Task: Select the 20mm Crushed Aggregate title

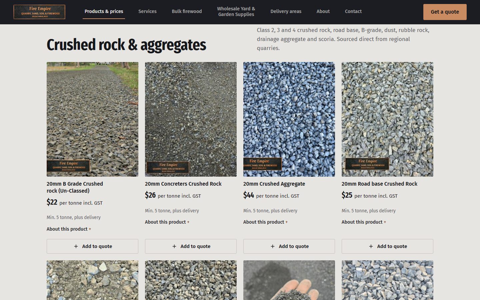Action: [x=274, y=184]
